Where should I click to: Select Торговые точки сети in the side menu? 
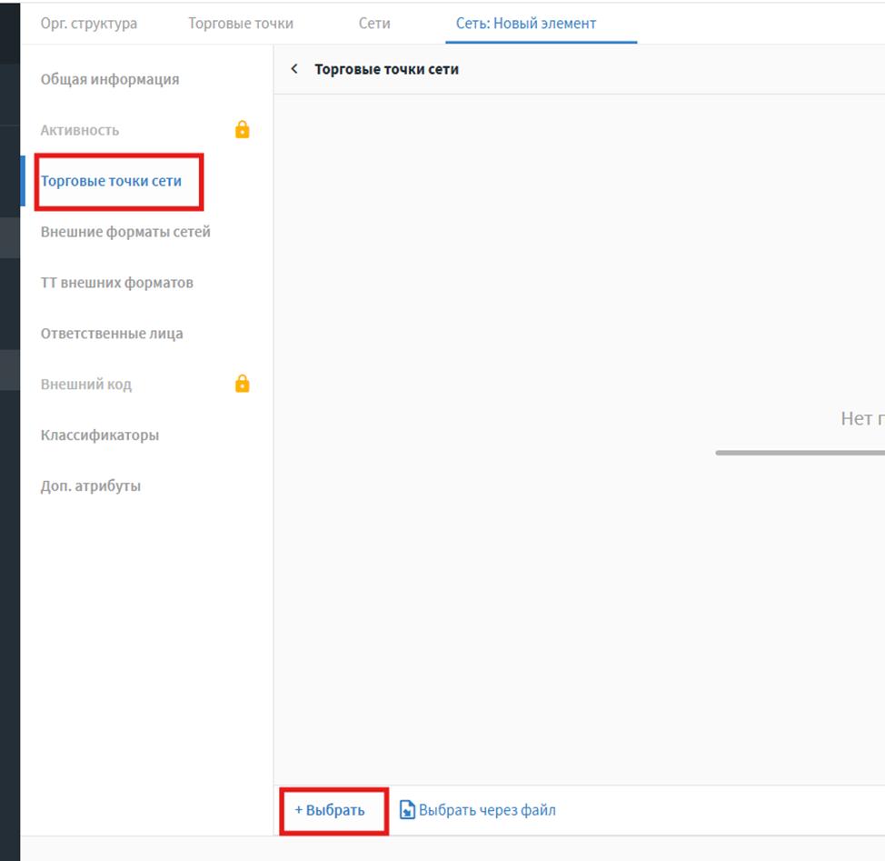pyautogui.click(x=111, y=181)
